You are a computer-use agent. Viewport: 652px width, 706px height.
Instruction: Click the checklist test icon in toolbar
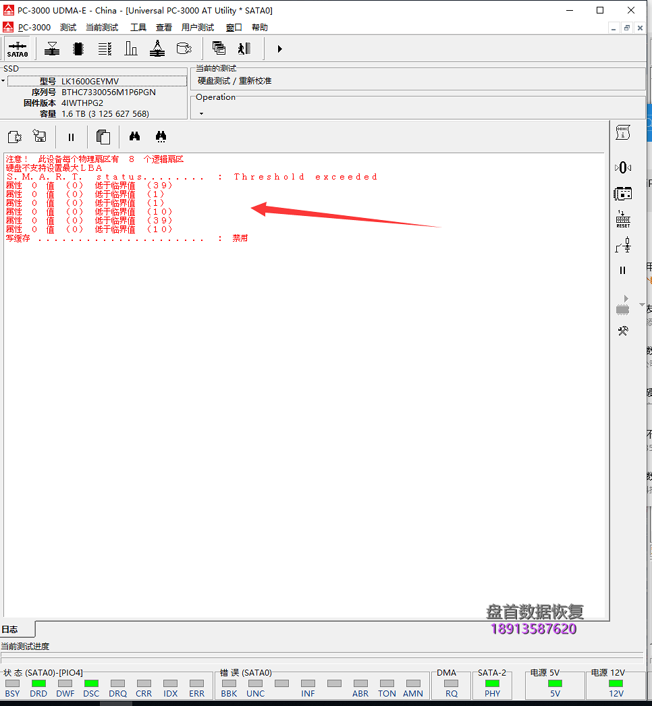105,49
